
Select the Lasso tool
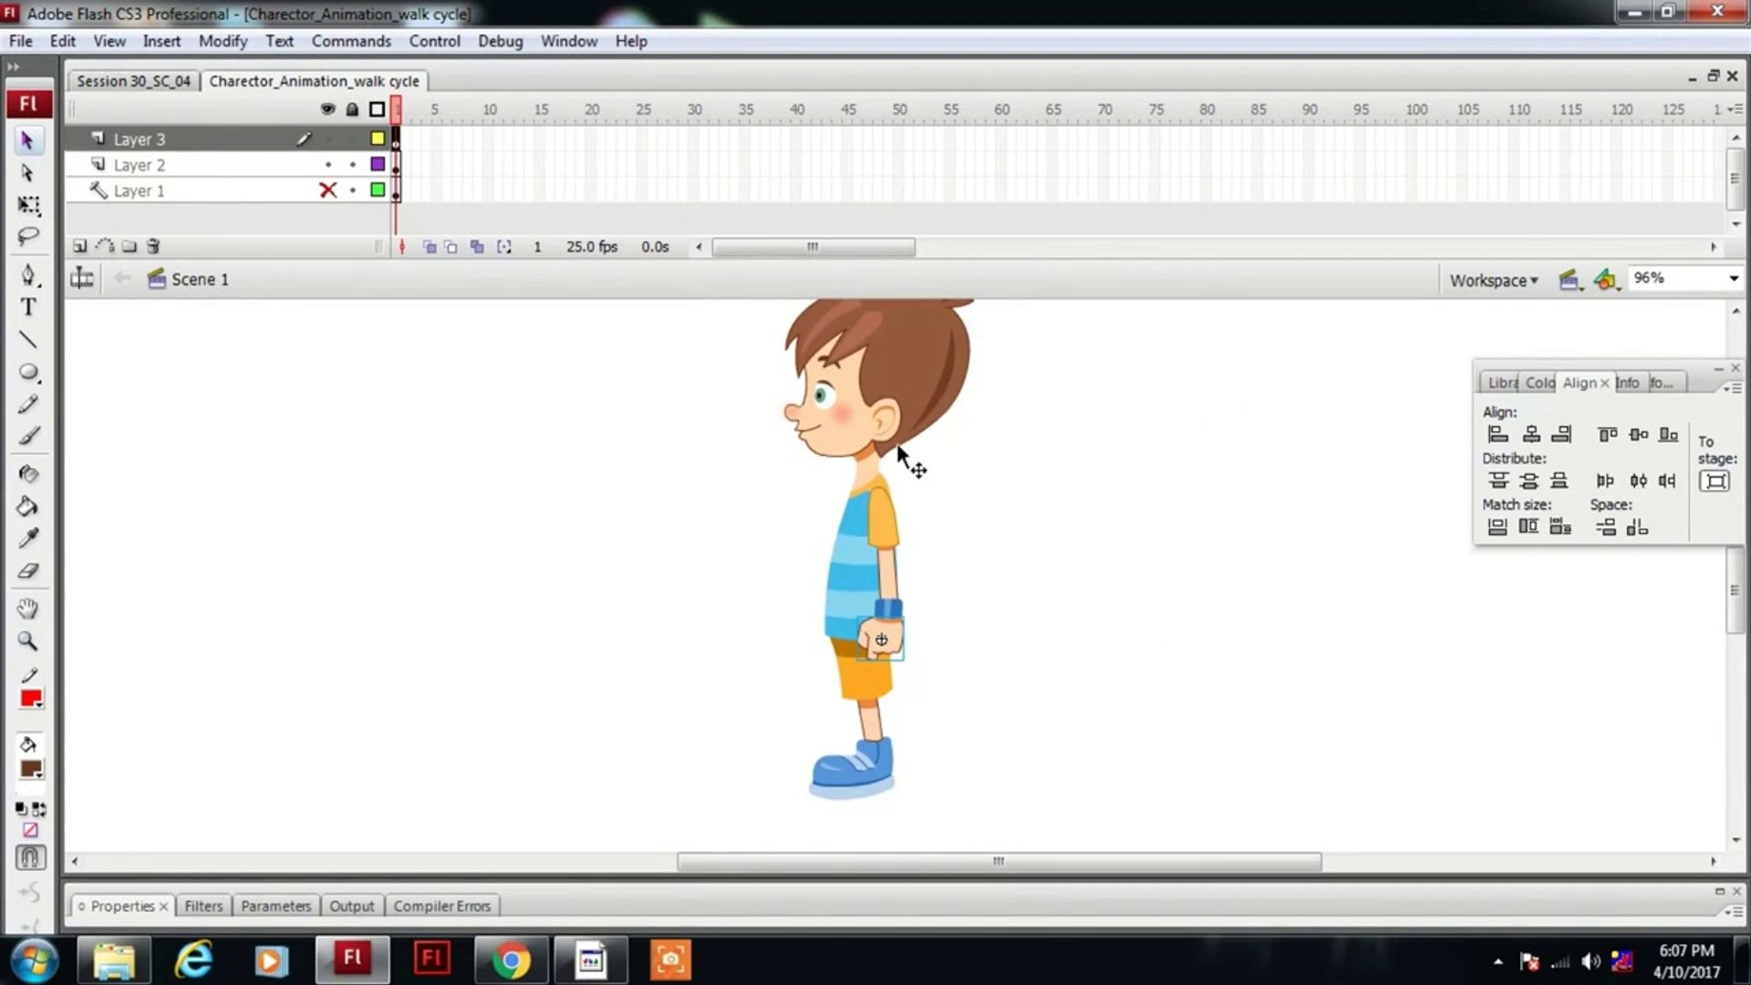[x=28, y=237]
